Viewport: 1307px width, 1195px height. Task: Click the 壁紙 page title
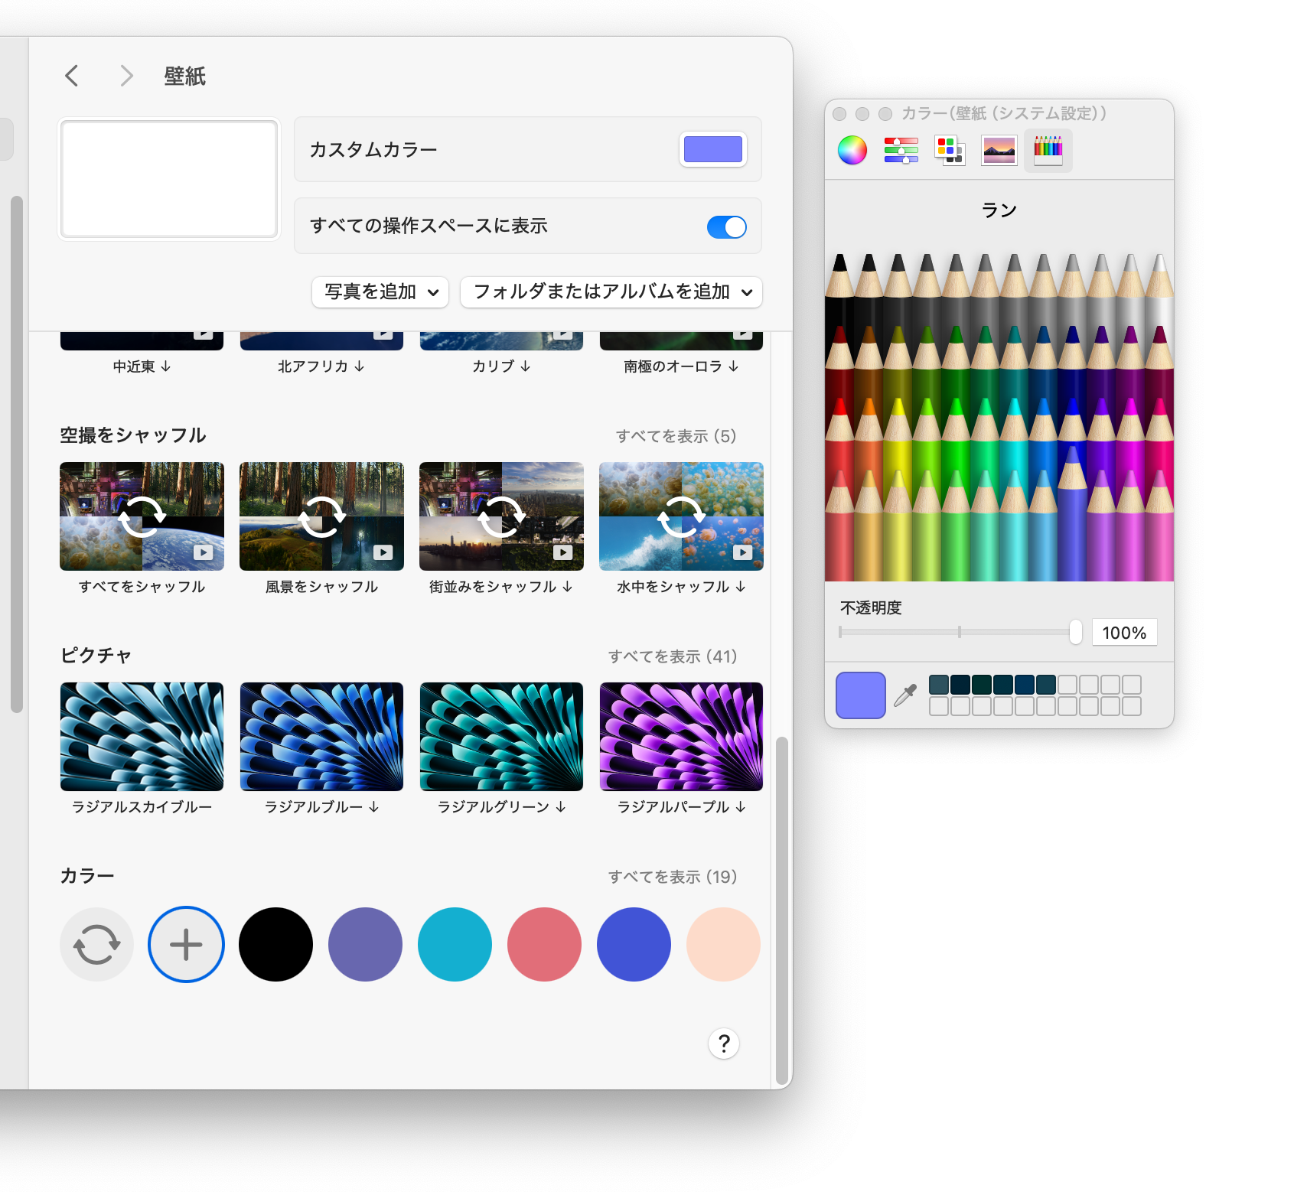(185, 76)
